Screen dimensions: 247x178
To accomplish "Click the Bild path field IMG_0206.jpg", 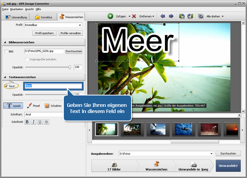I will (x=44, y=51).
